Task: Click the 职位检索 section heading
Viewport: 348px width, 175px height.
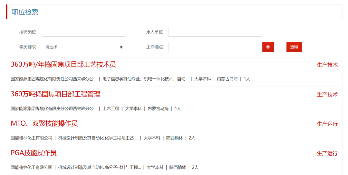Action: pos(25,12)
